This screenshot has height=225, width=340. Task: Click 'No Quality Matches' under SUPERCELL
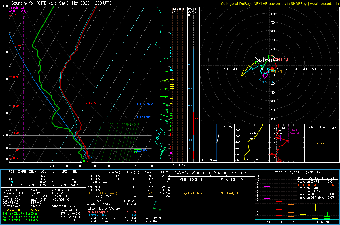[191, 193]
